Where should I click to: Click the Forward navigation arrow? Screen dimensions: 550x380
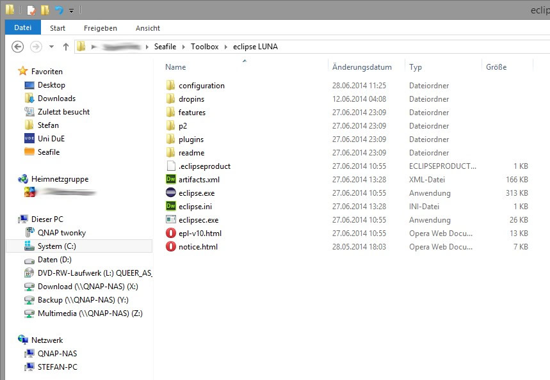tap(36, 47)
